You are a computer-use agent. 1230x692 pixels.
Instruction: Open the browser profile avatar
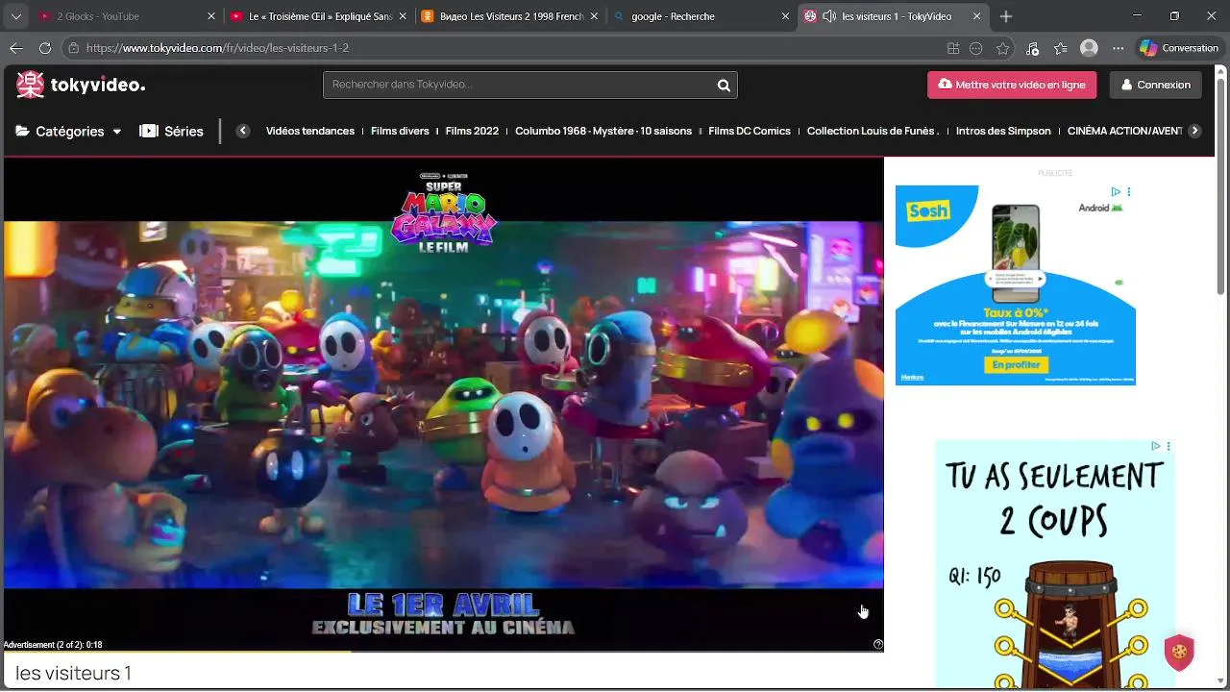click(x=1089, y=48)
